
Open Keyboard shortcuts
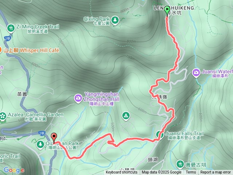[x=121, y=172]
